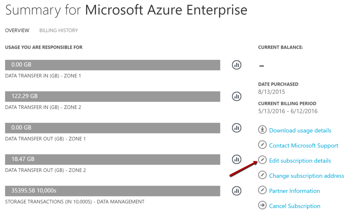Switch to the Billing History tab

[x=59, y=30]
